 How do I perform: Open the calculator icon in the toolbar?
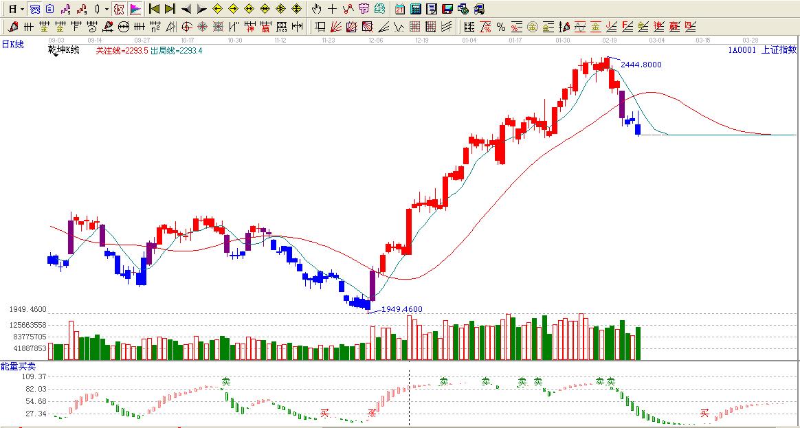coord(416,9)
